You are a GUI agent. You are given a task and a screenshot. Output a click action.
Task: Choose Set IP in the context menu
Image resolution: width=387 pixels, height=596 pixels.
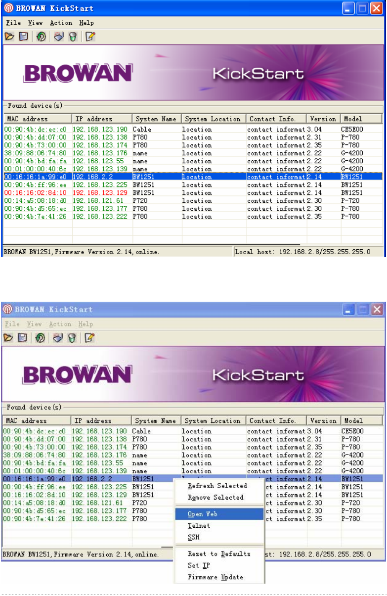199,565
